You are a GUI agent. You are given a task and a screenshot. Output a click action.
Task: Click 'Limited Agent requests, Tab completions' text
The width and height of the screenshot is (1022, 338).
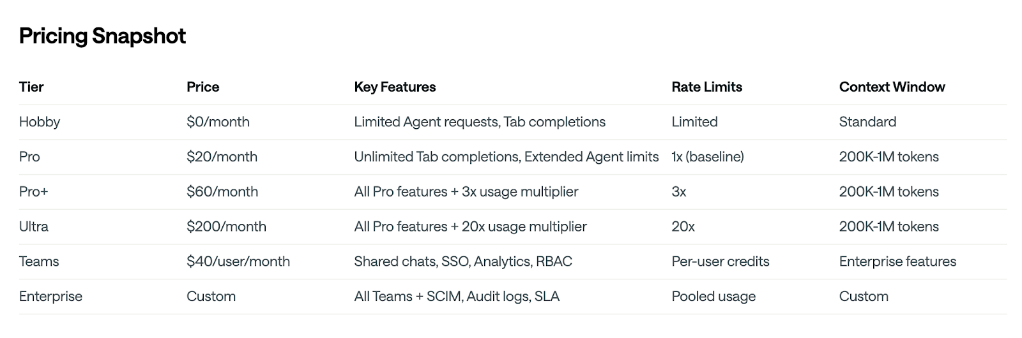480,122
